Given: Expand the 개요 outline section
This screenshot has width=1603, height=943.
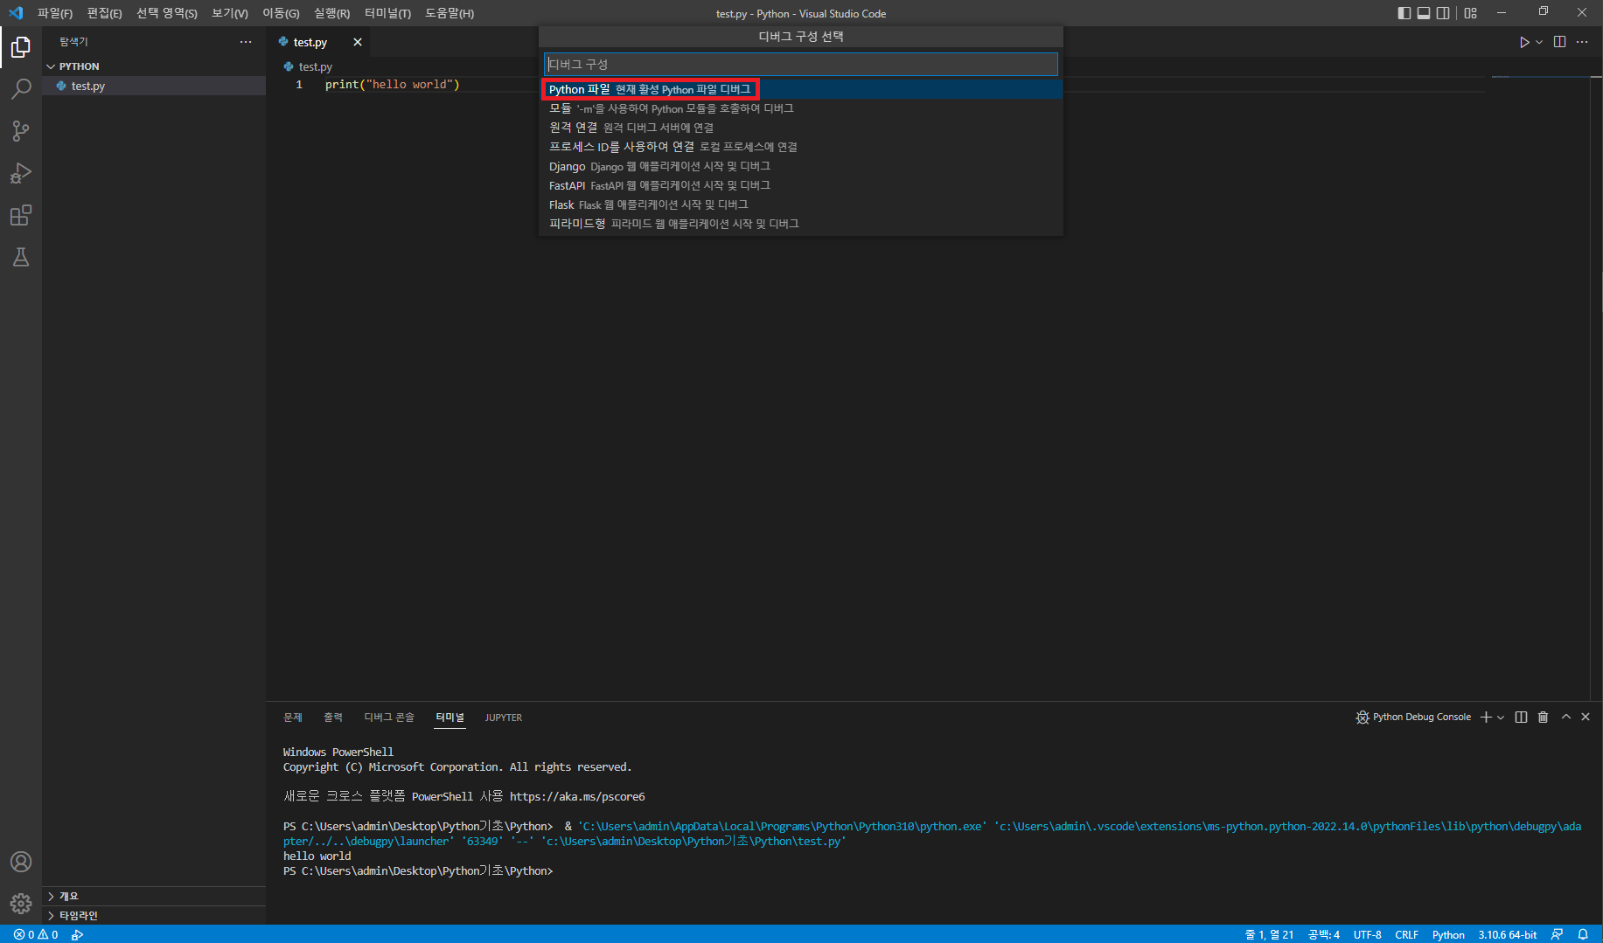Looking at the screenshot, I should [x=154, y=896].
